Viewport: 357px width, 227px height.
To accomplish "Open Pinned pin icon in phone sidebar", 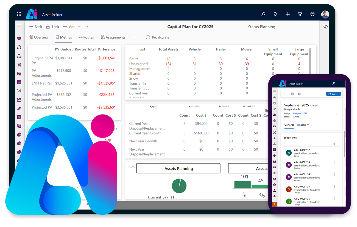I will tap(274, 109).
